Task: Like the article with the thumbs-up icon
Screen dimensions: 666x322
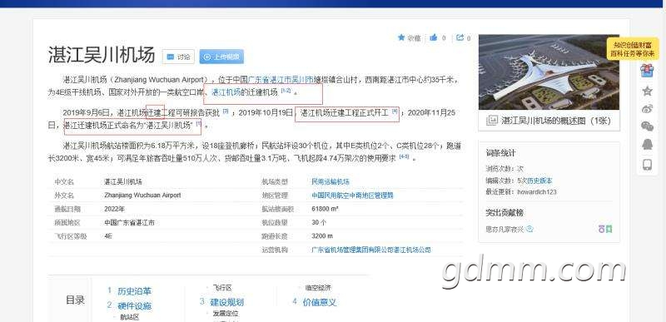Action: (433, 37)
